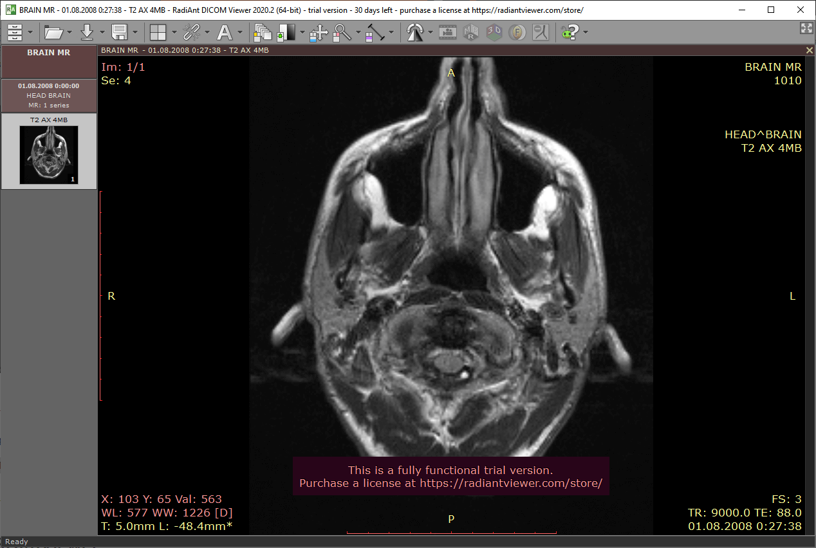Viewport: 816px width, 548px height.
Task: Click the trial version purchase license banner
Action: tap(450, 477)
